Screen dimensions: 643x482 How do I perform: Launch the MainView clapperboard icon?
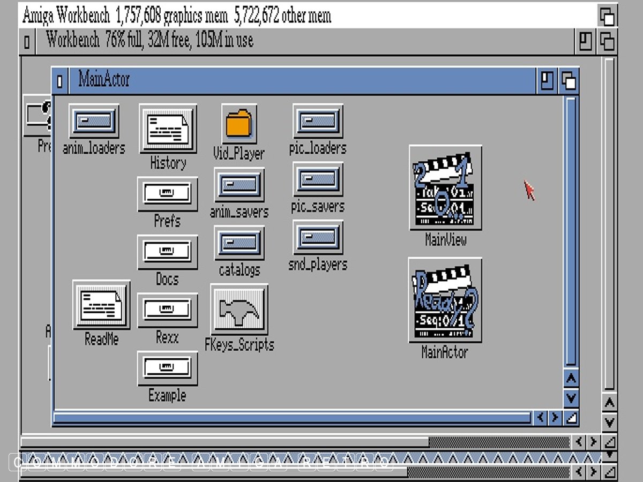pyautogui.click(x=445, y=187)
